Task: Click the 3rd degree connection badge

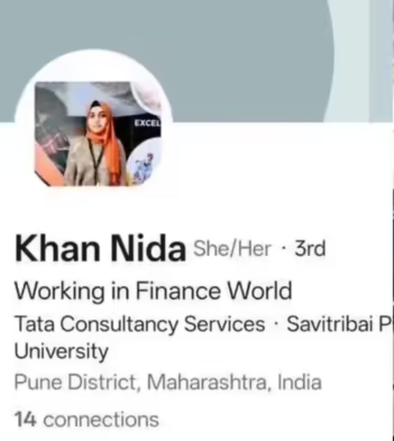Action: [x=310, y=248]
